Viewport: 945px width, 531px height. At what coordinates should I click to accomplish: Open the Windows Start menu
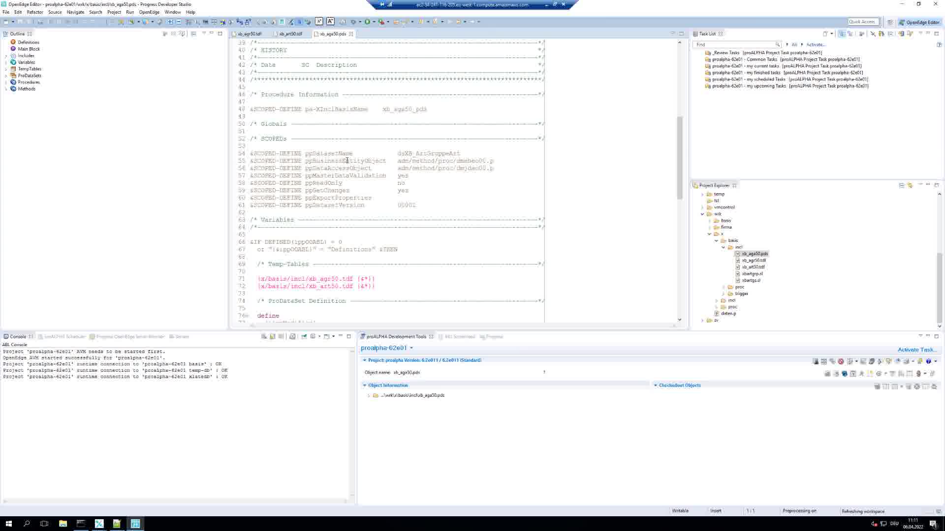pos(8,524)
